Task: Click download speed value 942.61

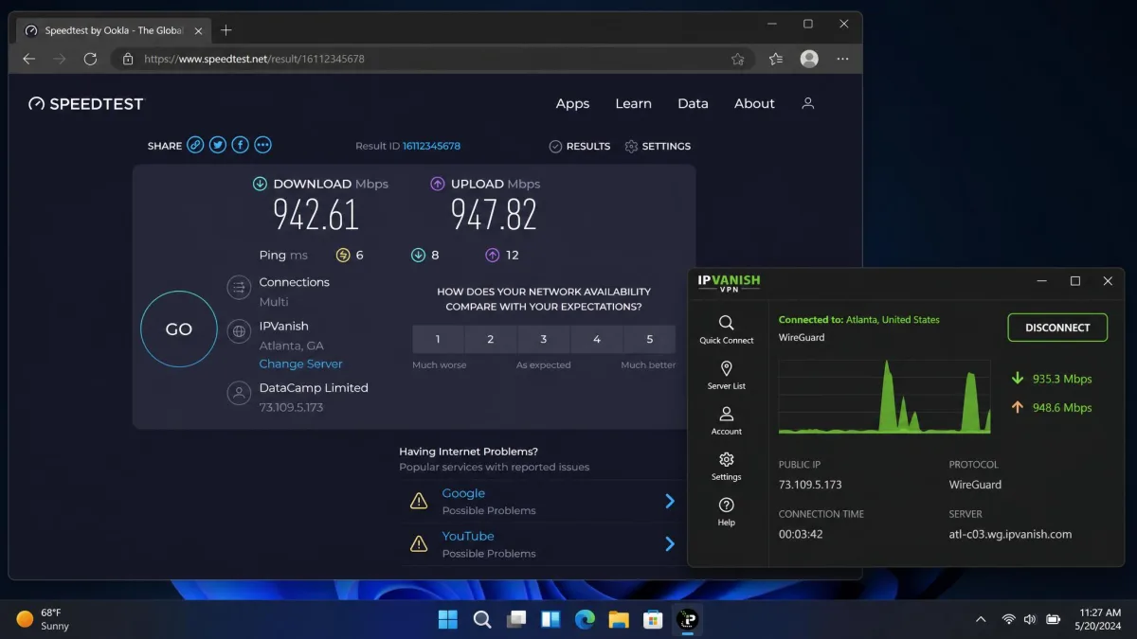Action: (316, 215)
